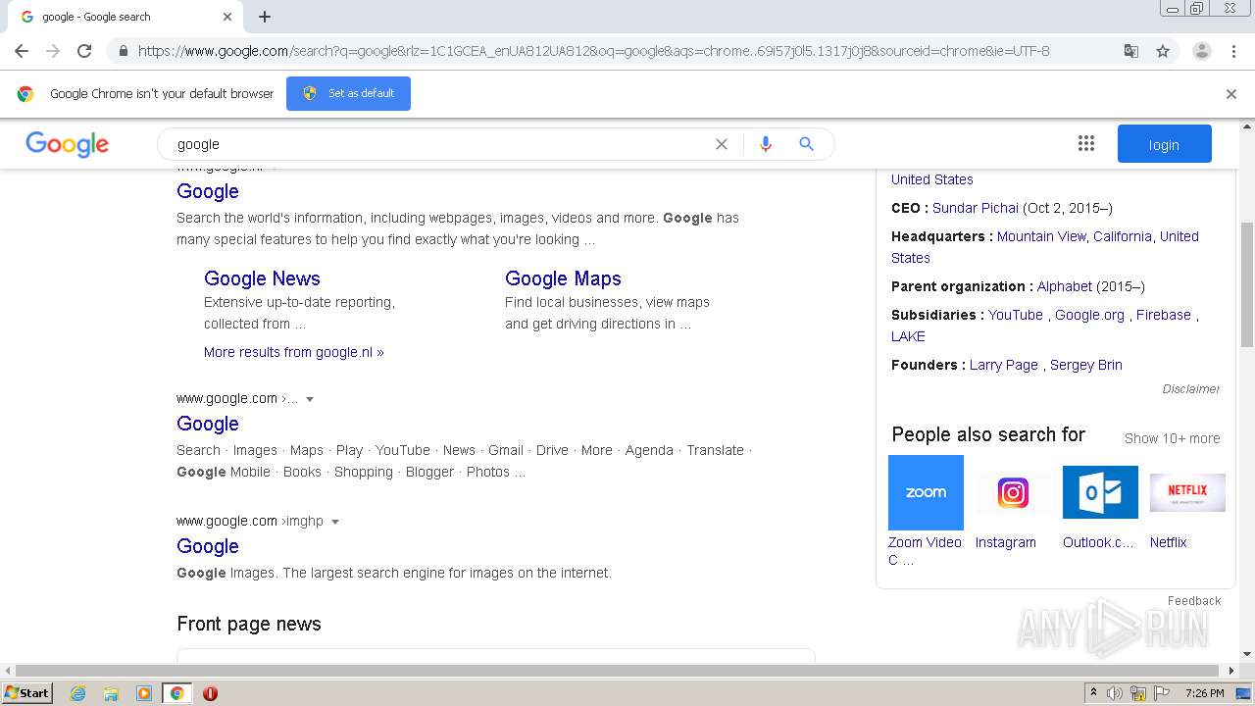This screenshot has width=1255, height=706.
Task: Open the YouTube subsidiary link
Action: point(1016,315)
